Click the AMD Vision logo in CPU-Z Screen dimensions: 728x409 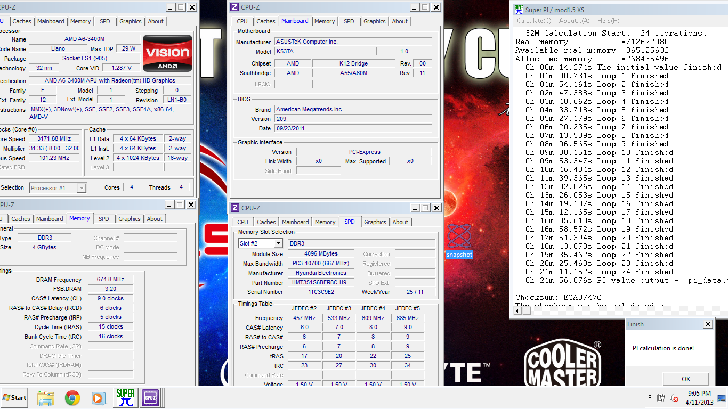coord(168,53)
